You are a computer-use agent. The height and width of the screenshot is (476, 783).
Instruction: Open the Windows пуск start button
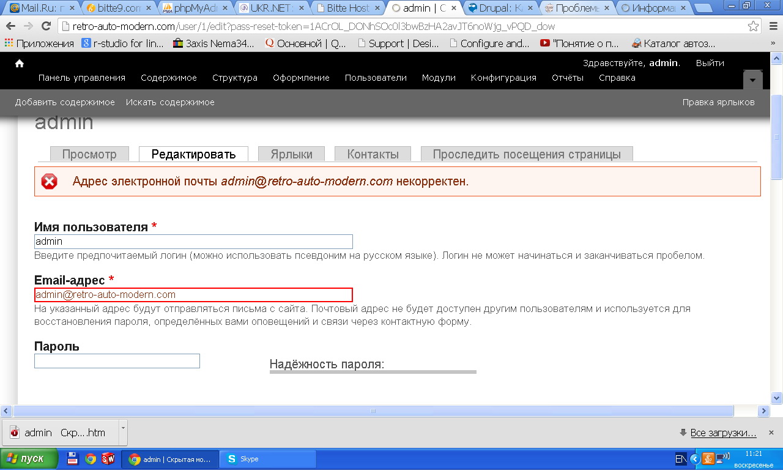point(29,459)
